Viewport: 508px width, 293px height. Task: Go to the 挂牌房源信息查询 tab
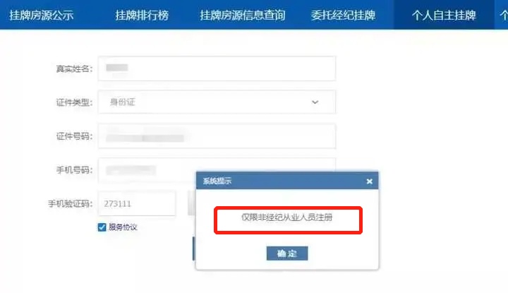coord(243,15)
